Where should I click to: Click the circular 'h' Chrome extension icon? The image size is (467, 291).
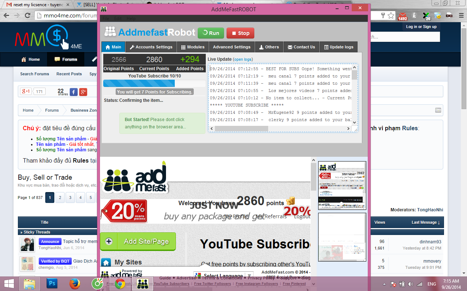[x=414, y=15]
